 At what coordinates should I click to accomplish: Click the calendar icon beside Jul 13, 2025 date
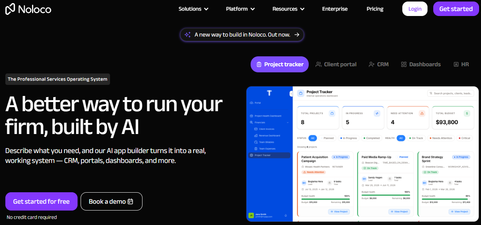pyautogui.click(x=303, y=189)
